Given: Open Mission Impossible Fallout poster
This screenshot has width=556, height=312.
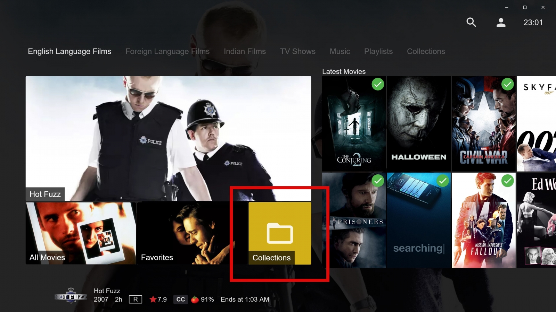Looking at the screenshot, I should pos(484,220).
